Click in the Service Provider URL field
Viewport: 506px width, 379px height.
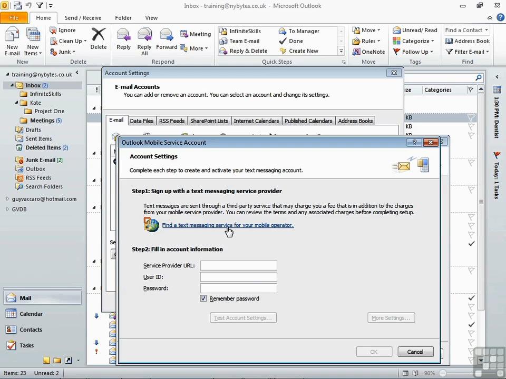coord(238,265)
